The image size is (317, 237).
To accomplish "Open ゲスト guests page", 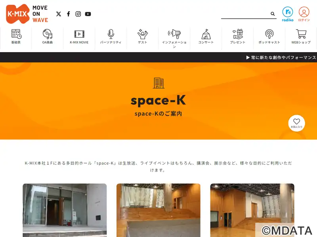I will [143, 37].
